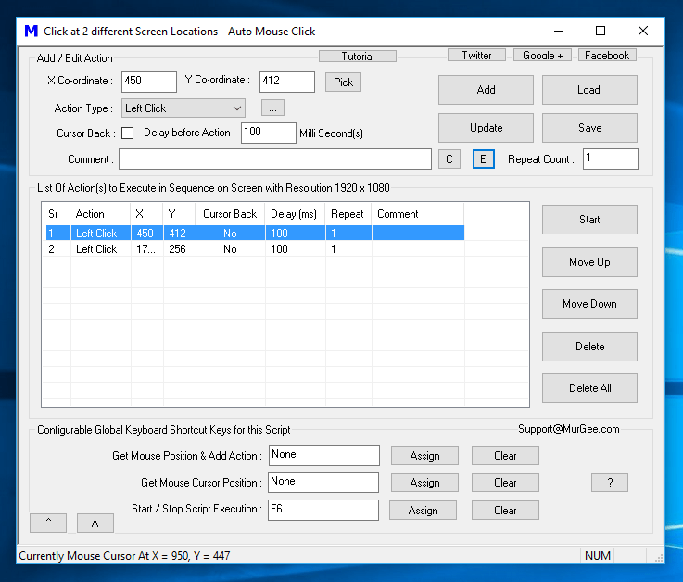683x582 pixels.
Task: Click the Move Up button
Action: point(589,262)
